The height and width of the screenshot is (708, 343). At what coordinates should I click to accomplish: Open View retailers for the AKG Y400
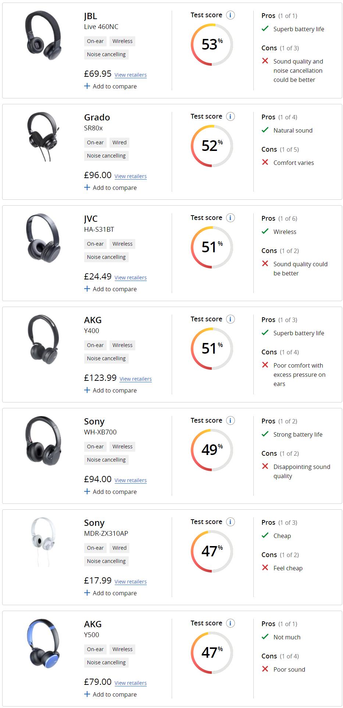(135, 379)
